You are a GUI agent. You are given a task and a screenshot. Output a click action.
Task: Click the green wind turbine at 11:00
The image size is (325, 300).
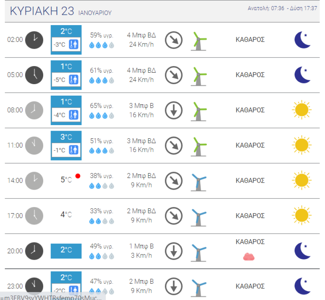tap(199, 145)
